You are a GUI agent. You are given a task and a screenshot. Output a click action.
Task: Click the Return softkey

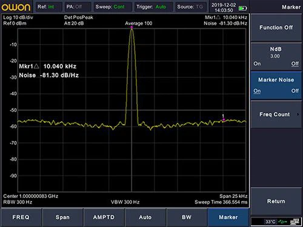click(276, 201)
